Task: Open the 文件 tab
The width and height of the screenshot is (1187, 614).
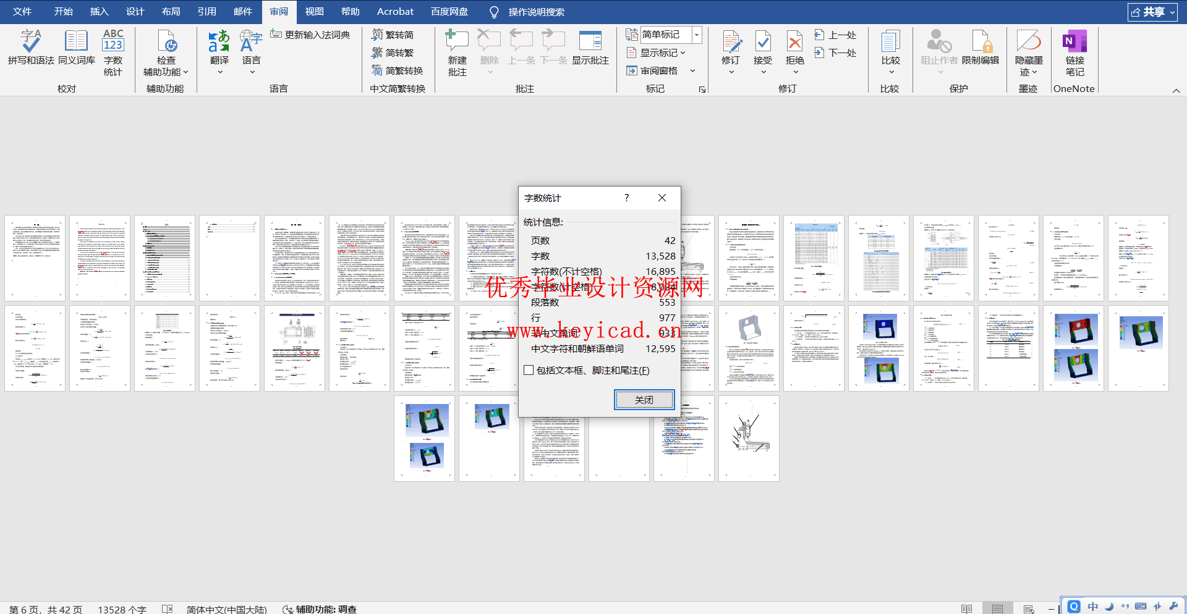Action: point(22,12)
